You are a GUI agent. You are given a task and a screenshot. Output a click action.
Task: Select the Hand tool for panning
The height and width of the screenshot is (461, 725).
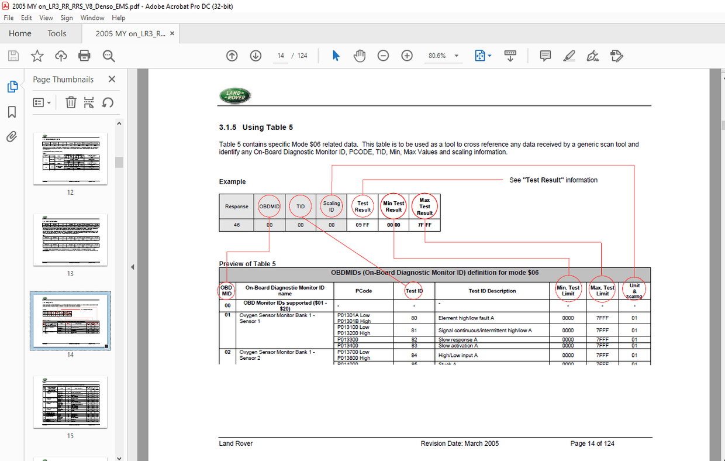360,55
